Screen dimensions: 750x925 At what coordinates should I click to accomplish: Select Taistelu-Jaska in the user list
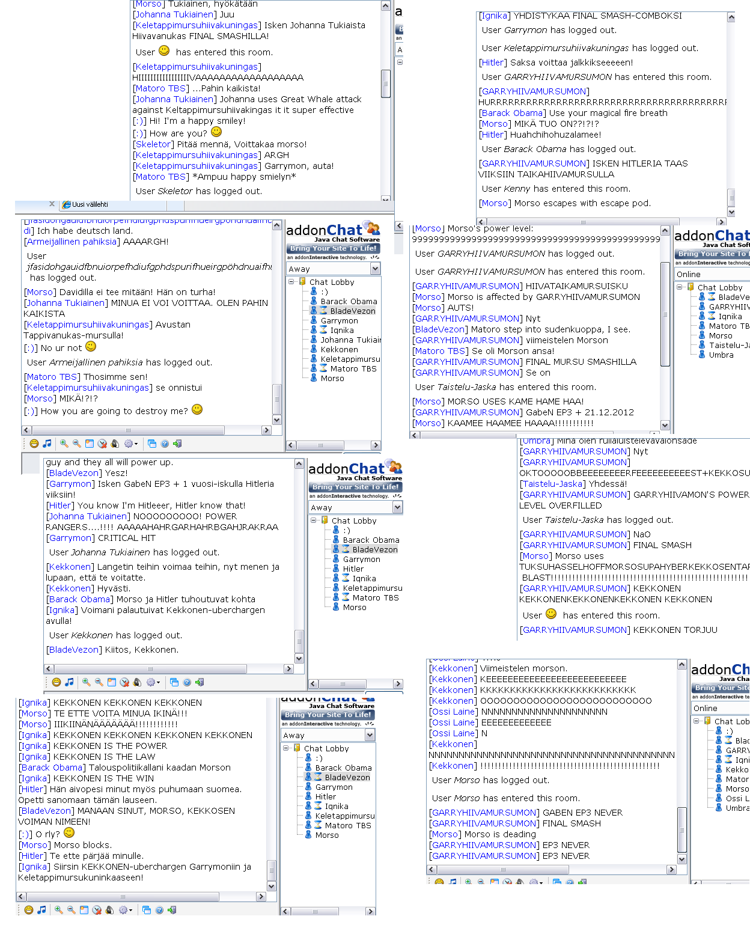[724, 345]
